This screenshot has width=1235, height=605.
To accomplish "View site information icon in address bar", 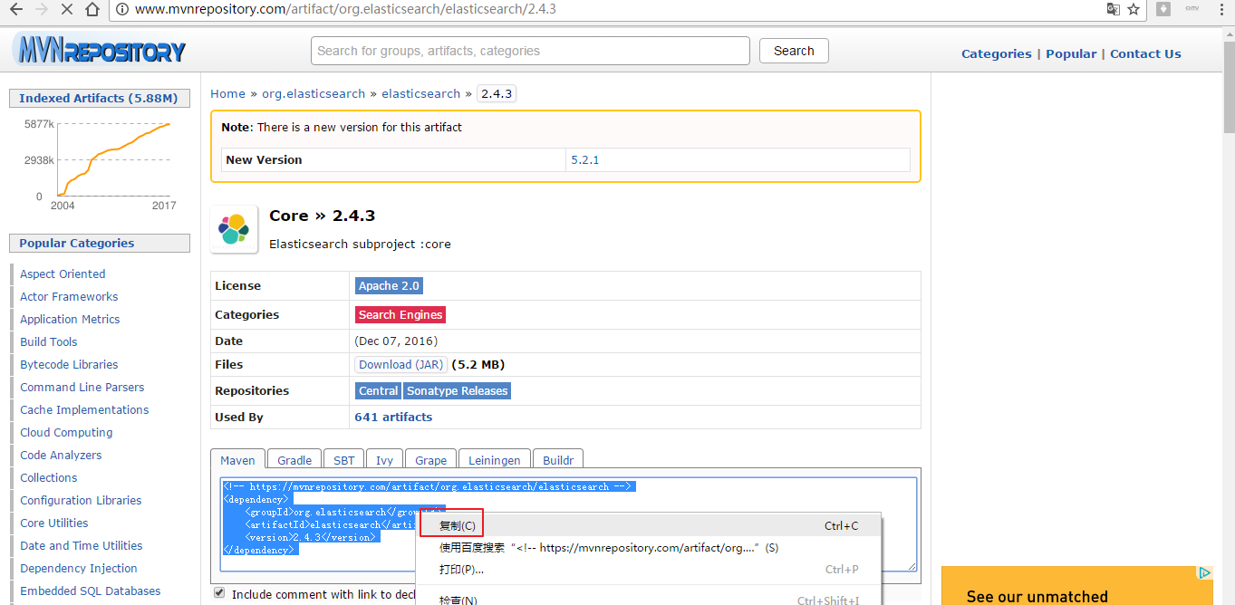I will [x=122, y=9].
